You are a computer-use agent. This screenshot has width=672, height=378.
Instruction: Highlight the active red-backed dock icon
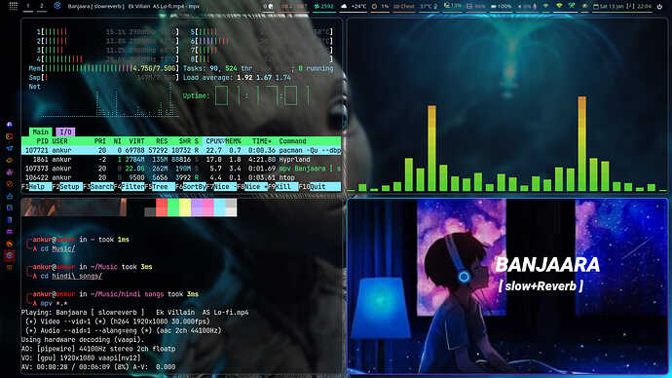(x=10, y=255)
